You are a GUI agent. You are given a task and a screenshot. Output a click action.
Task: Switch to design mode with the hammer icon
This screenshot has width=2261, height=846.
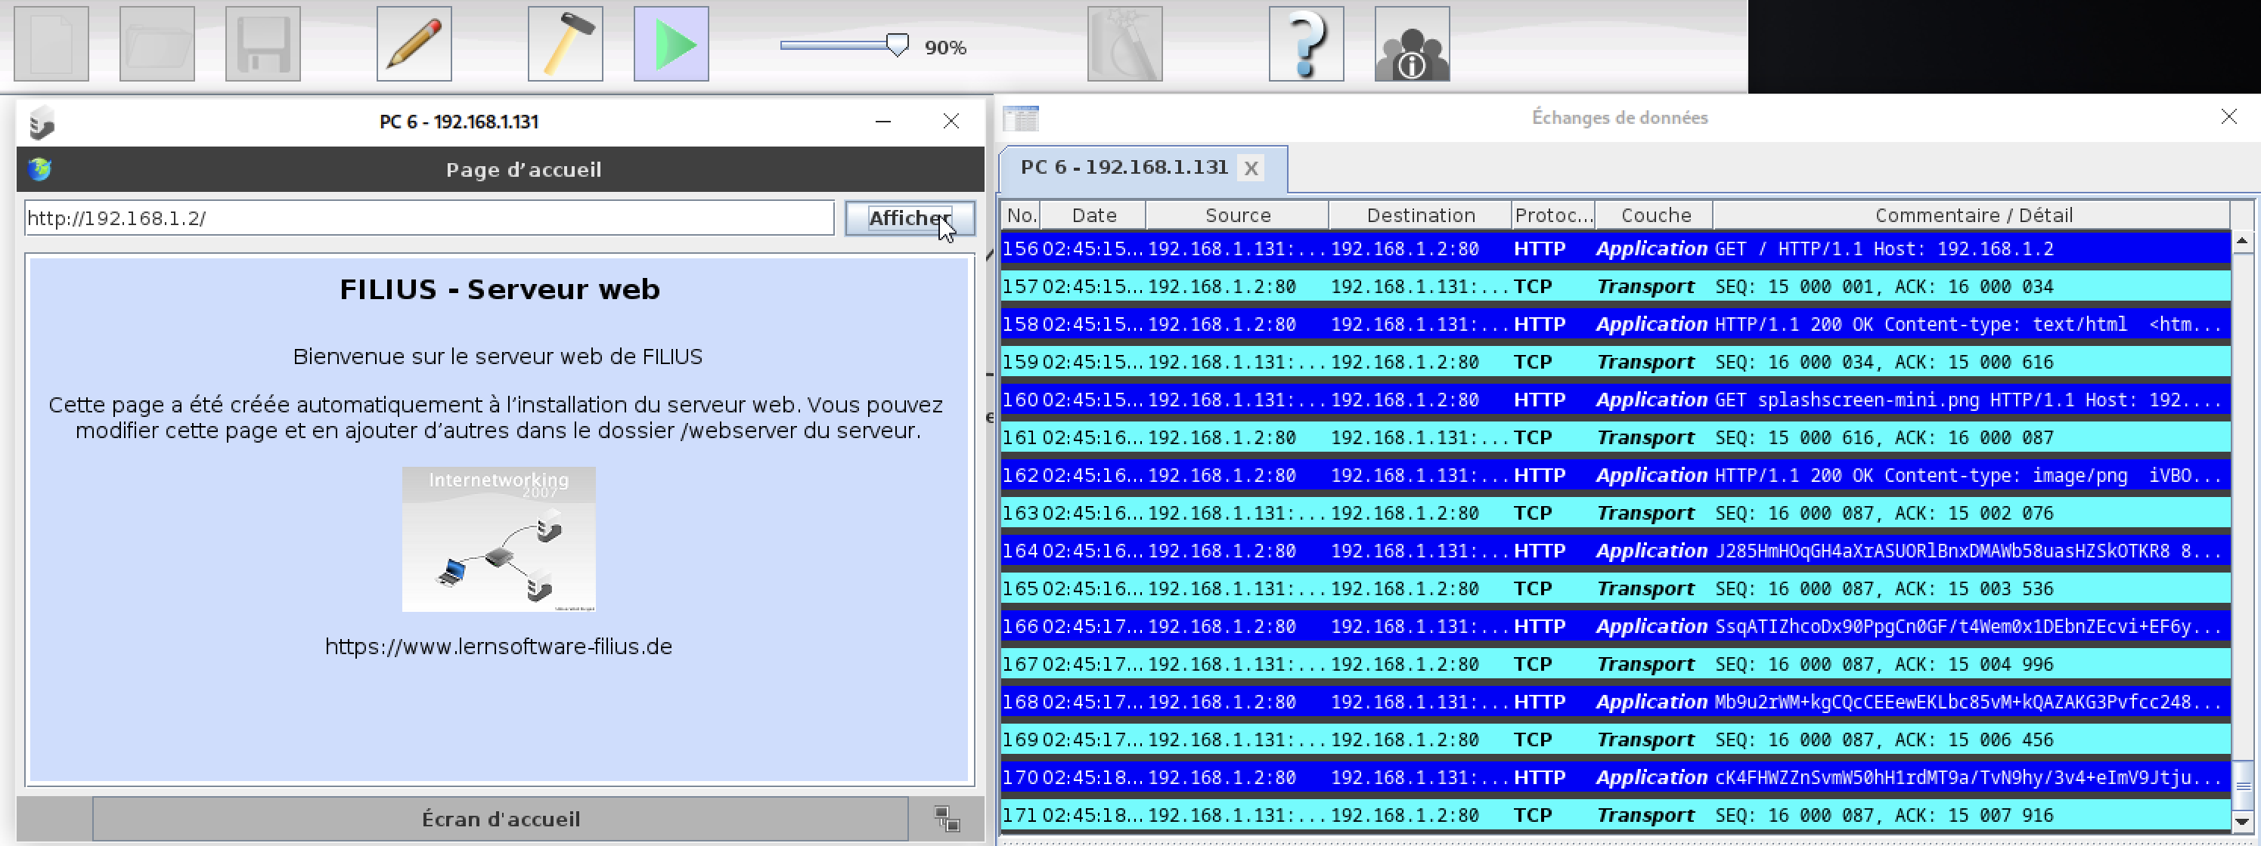click(x=564, y=44)
